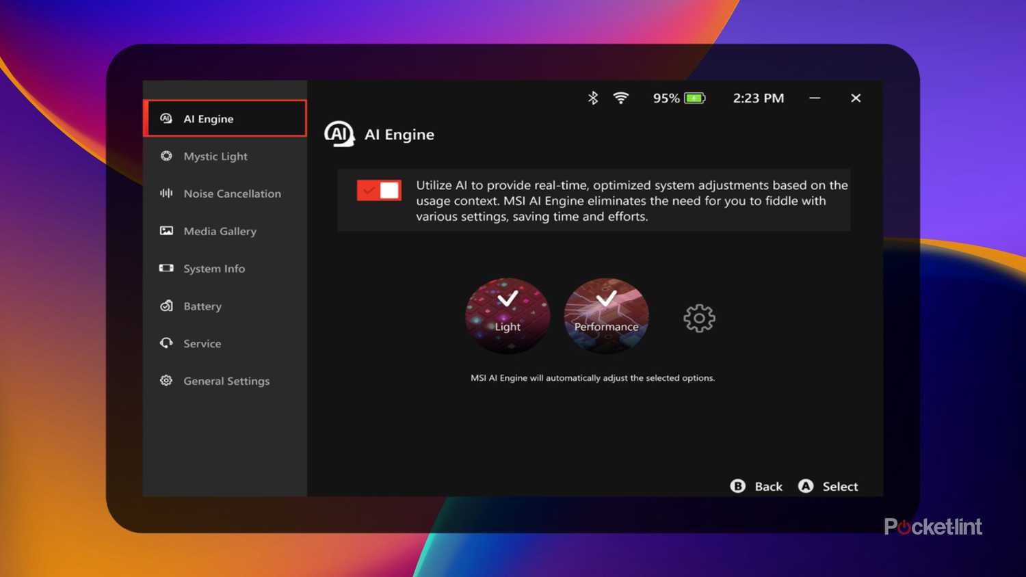Click the Wi-Fi status icon
The height and width of the screenshot is (577, 1026).
621,98
